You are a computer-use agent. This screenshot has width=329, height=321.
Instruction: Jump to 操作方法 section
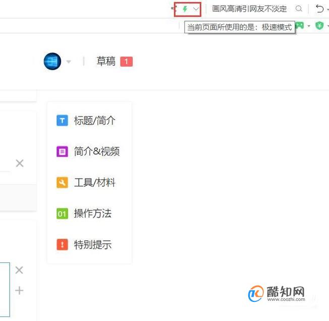(92, 213)
